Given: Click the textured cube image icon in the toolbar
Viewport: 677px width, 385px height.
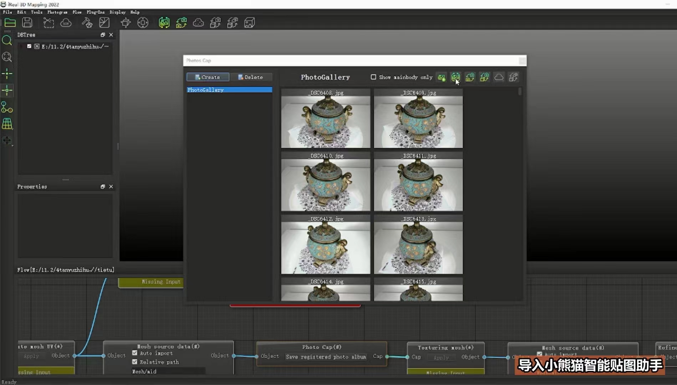Looking at the screenshot, I should [250, 23].
